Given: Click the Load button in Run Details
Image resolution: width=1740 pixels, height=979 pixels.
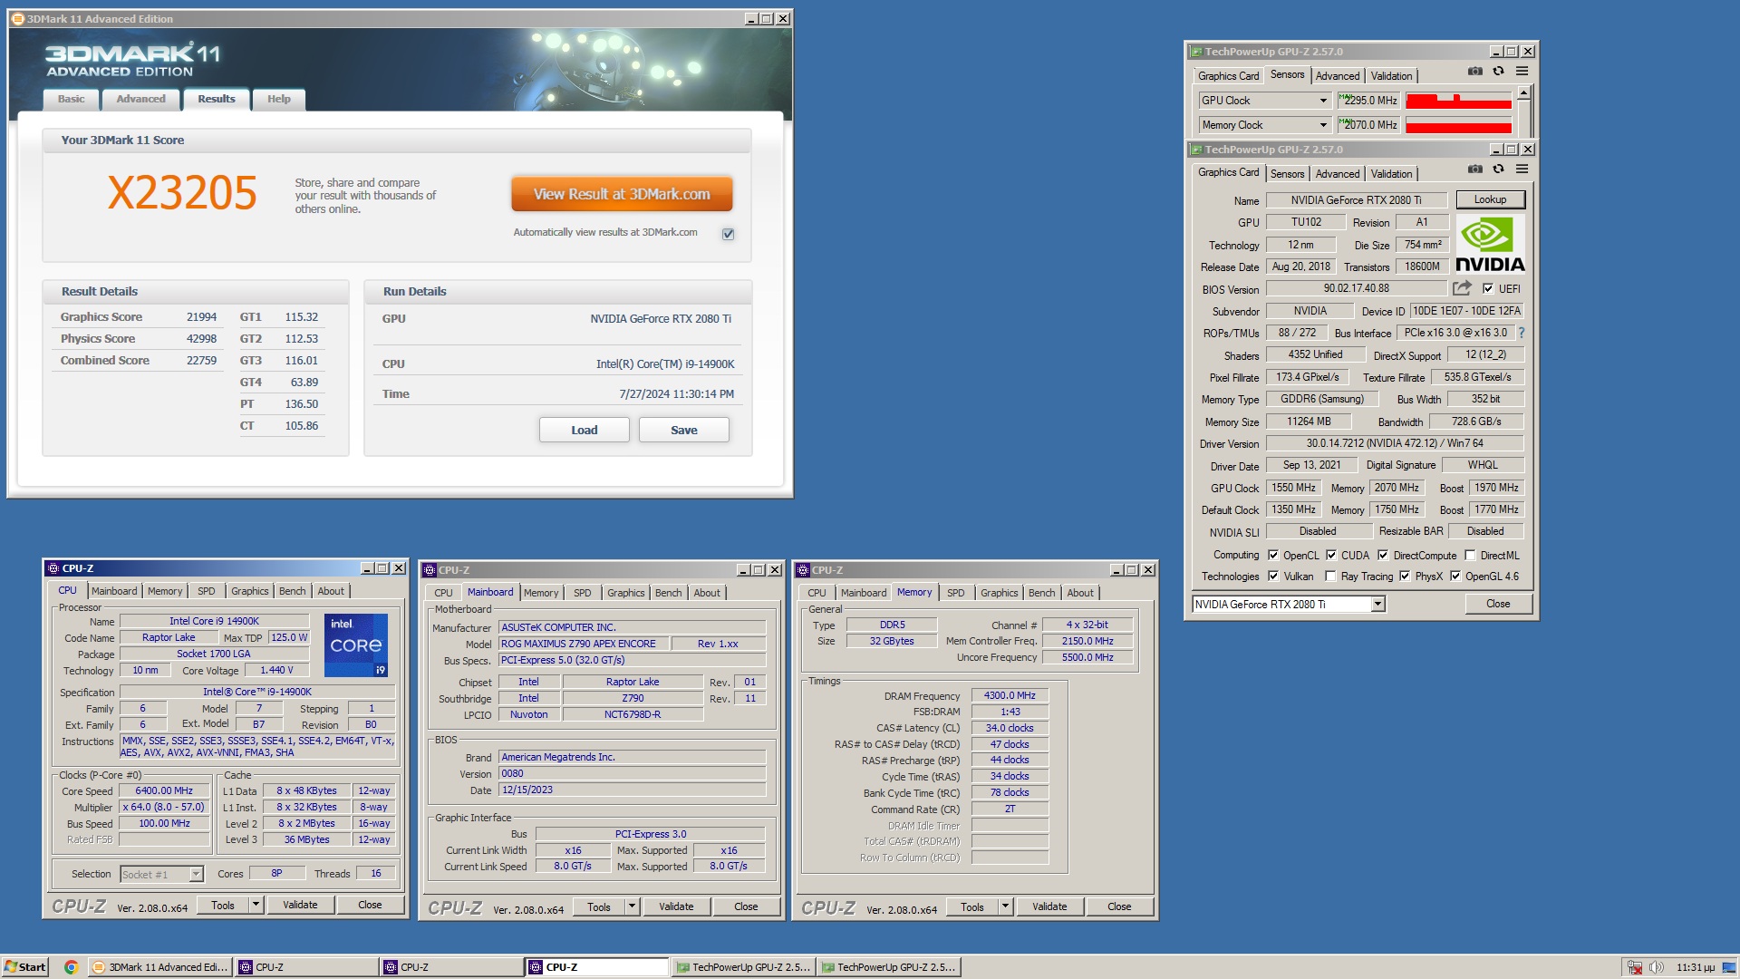Looking at the screenshot, I should tap(585, 430).
